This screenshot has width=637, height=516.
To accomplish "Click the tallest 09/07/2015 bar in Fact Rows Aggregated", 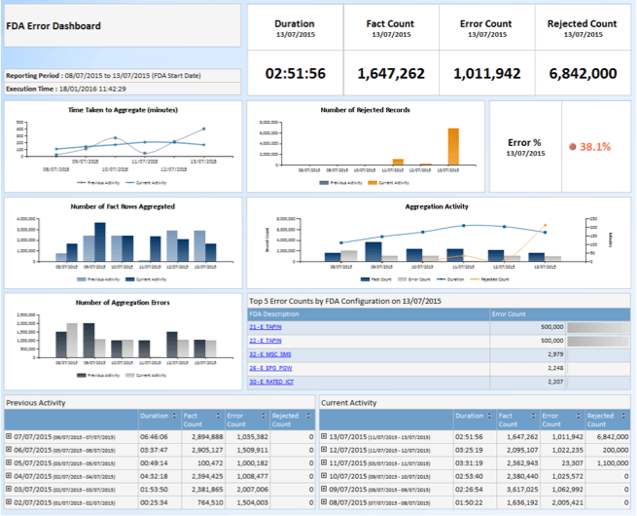I will 100,242.
